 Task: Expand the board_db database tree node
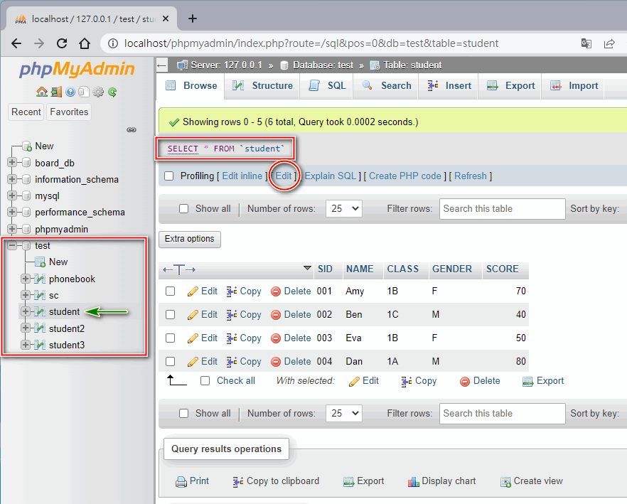pos(12,163)
